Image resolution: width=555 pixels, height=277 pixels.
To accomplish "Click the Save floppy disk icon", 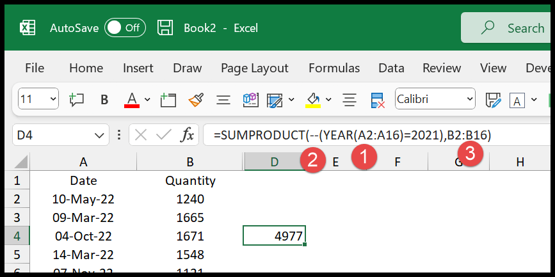I will click(165, 28).
